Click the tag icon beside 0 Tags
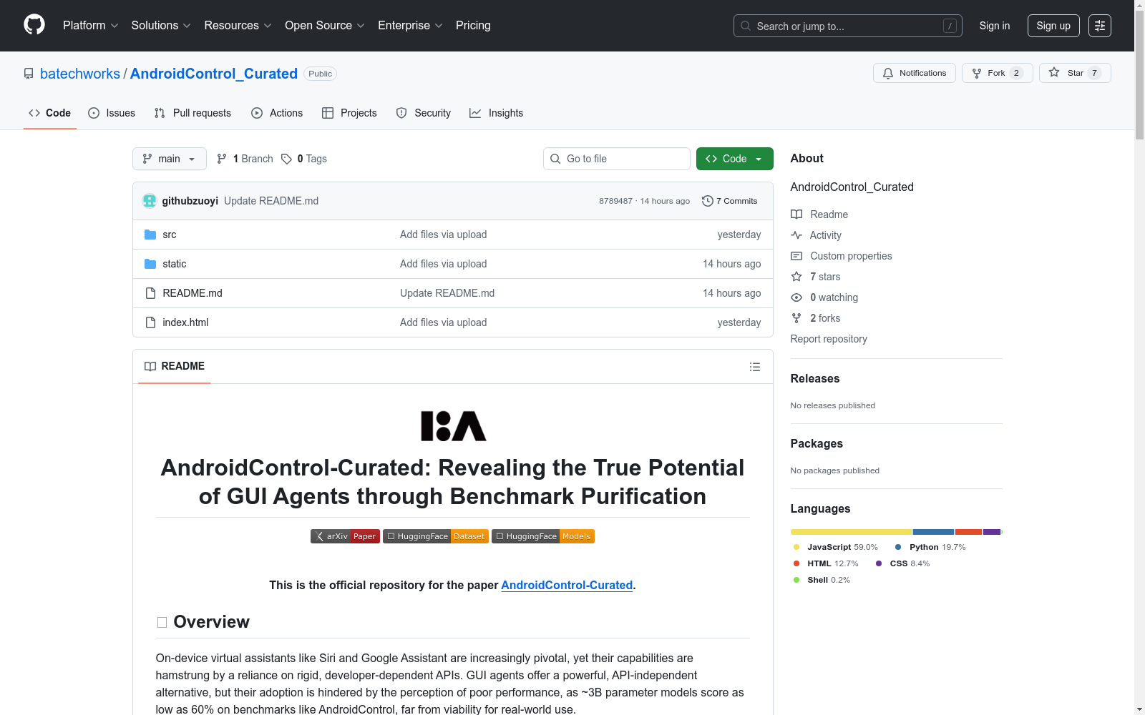 click(286, 159)
